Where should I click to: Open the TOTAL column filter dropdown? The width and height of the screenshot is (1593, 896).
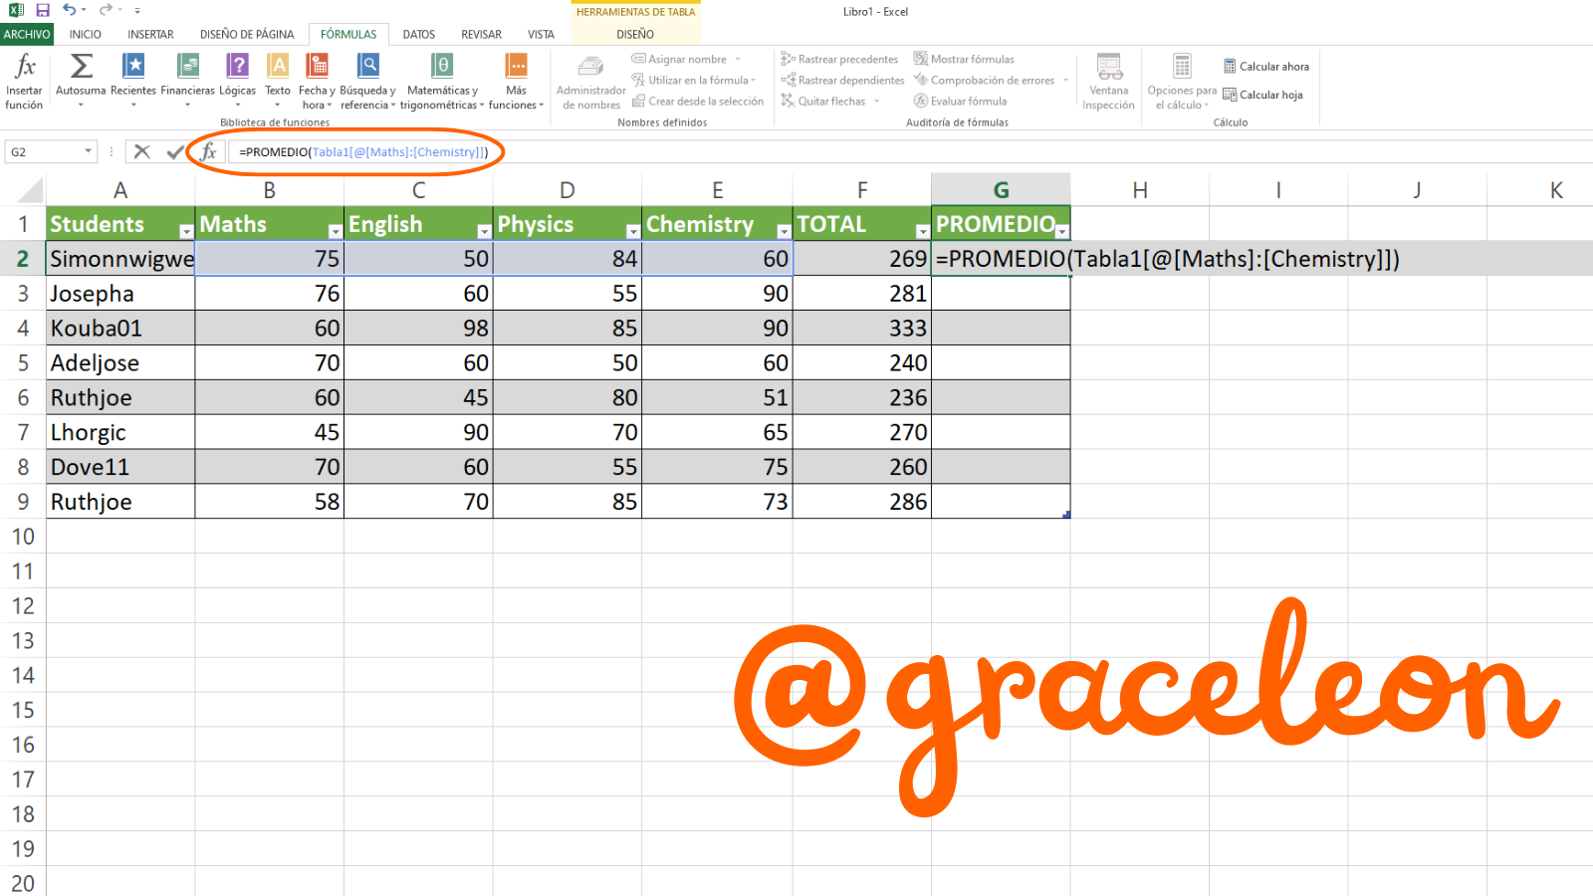coord(922,231)
